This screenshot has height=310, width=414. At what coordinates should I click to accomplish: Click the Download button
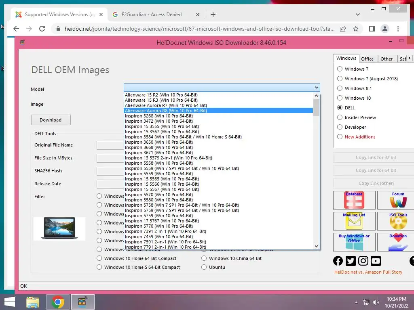51,120
